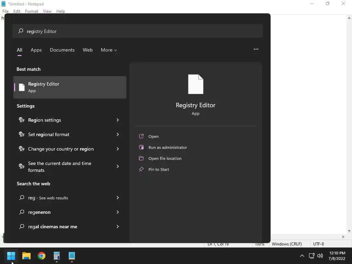This screenshot has height=264, width=352.
Task: Select the All search tab
Action: click(x=20, y=50)
